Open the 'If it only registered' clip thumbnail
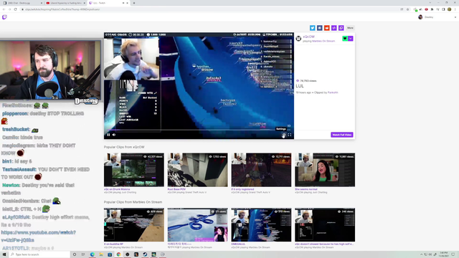This screenshot has width=459, height=258. [261, 170]
